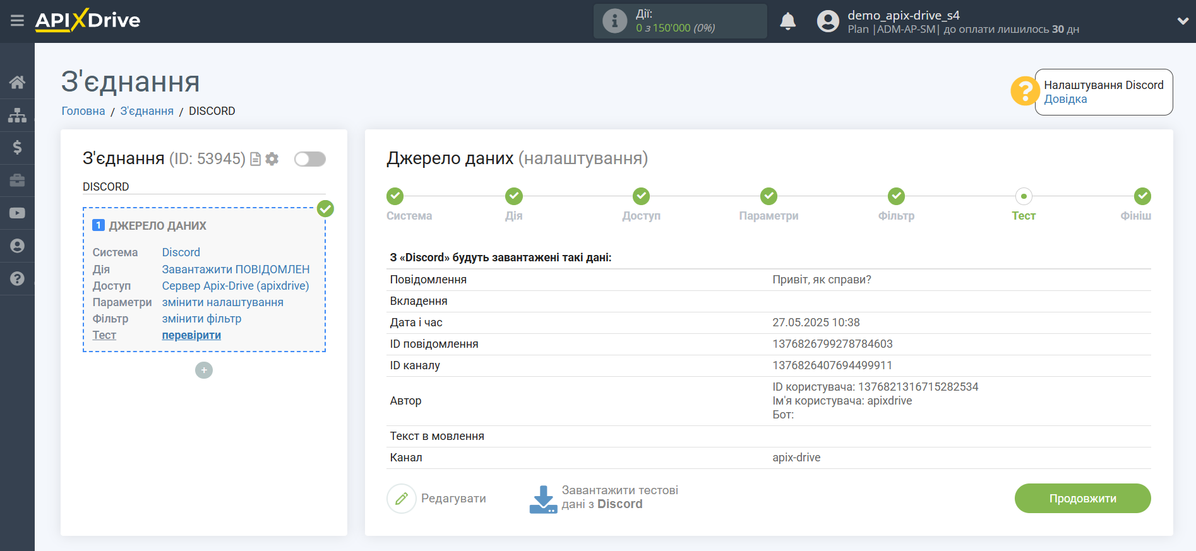Click the actions counter 0 з 150'000

coord(675,28)
